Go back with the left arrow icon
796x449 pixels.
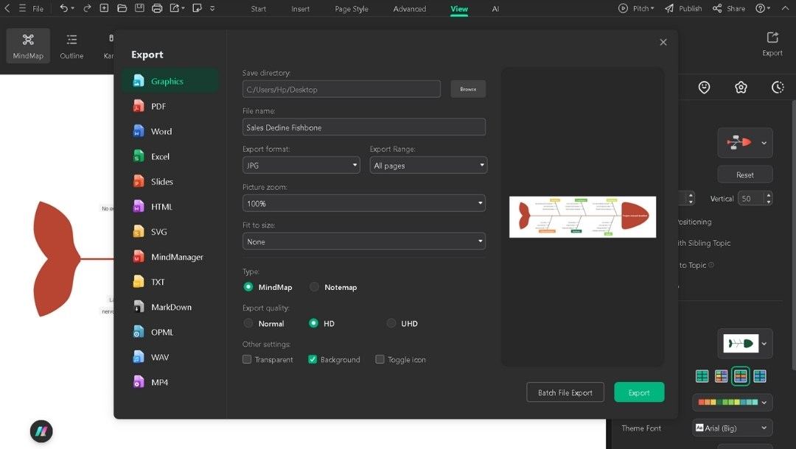pyautogui.click(x=7, y=8)
